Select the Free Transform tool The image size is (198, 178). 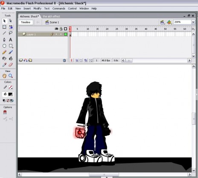4,27
